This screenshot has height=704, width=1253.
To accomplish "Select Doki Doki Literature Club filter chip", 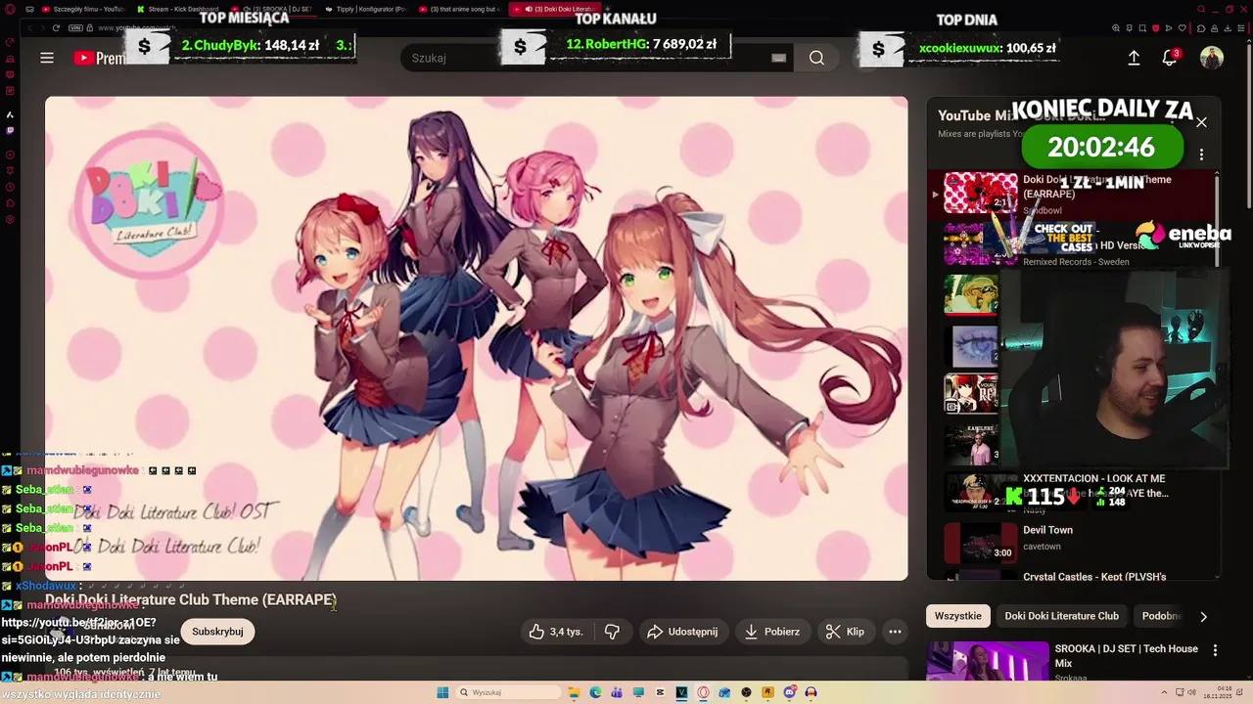I will click(1061, 616).
